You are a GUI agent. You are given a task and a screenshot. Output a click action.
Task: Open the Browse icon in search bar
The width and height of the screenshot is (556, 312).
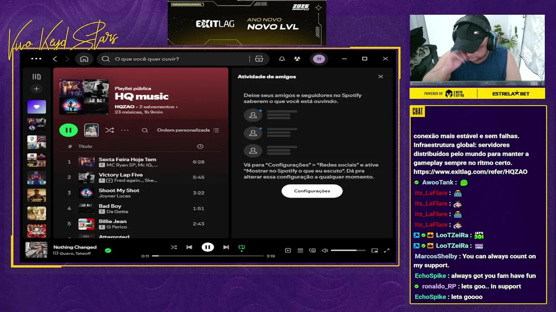(x=259, y=59)
